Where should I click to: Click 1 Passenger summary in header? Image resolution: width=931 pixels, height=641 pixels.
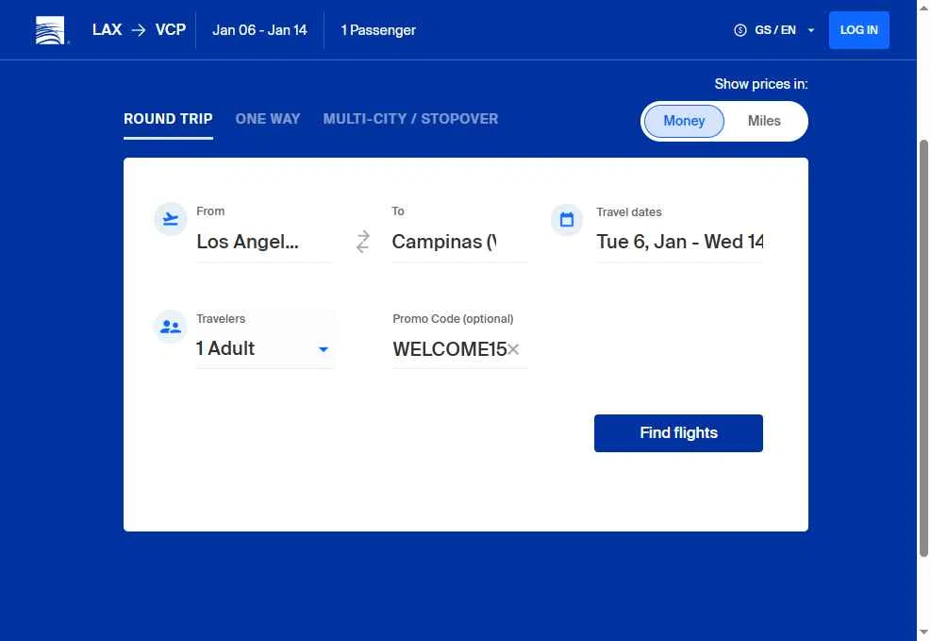pyautogui.click(x=378, y=29)
